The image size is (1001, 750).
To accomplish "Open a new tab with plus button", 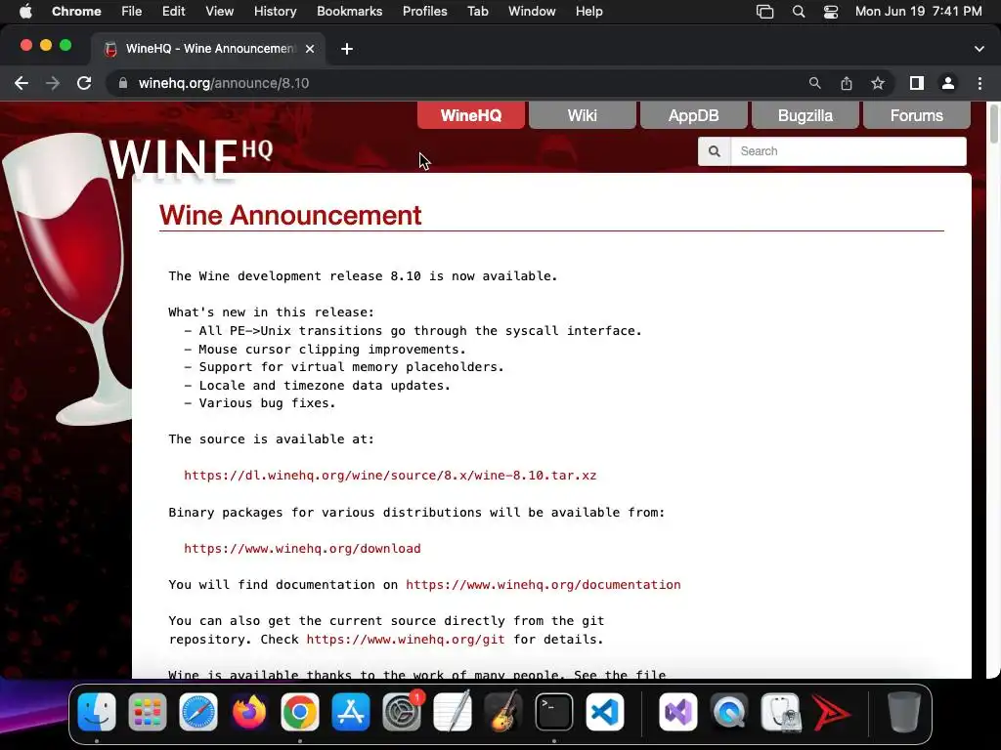I will pyautogui.click(x=347, y=49).
